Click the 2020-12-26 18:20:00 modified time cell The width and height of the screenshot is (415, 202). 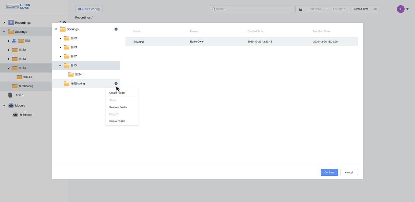pyautogui.click(x=325, y=42)
